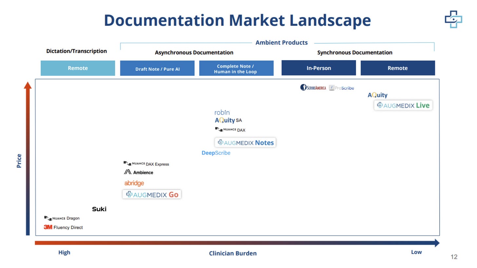Click the Low label on the axis
The height and width of the screenshot is (268, 477).
[416, 252]
